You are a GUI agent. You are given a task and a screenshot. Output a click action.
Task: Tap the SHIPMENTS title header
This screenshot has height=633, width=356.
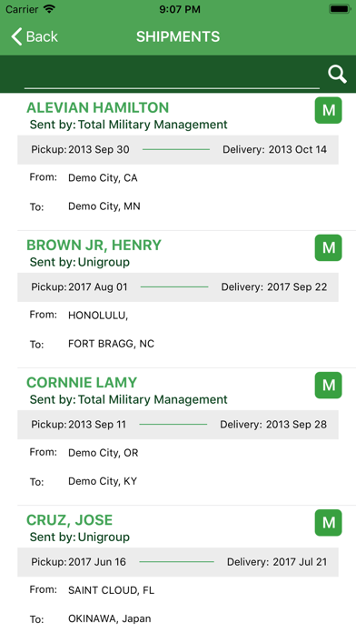(x=178, y=36)
